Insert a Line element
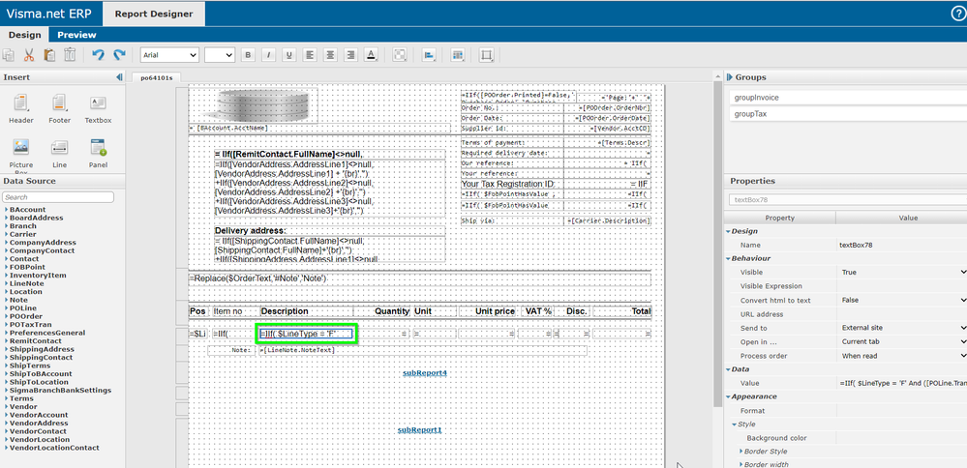 coord(60,154)
